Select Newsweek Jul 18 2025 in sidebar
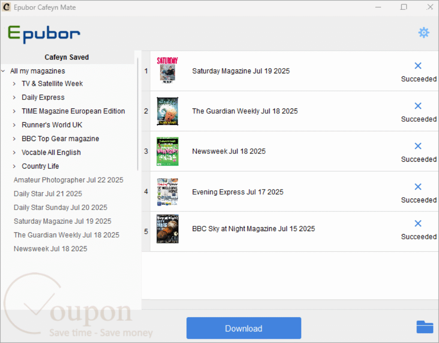The width and height of the screenshot is (439, 343). [51, 249]
